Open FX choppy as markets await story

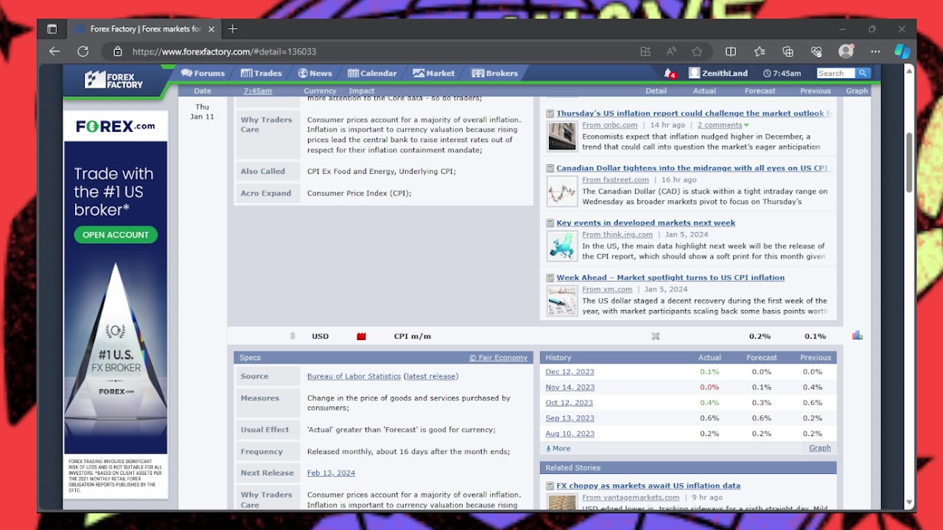tap(648, 486)
